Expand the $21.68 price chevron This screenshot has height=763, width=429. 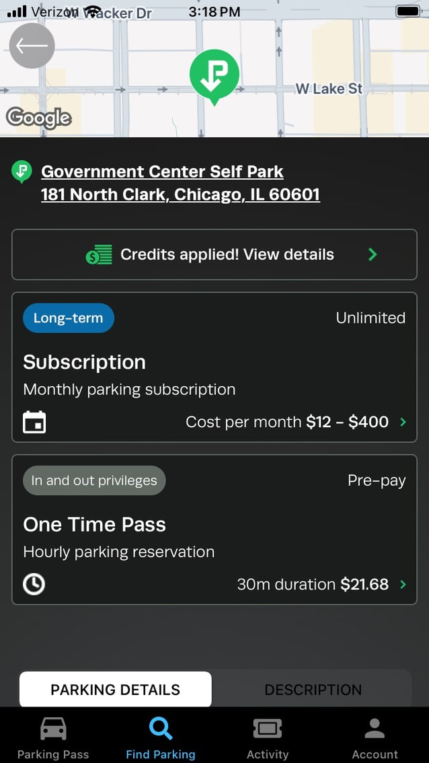click(404, 584)
